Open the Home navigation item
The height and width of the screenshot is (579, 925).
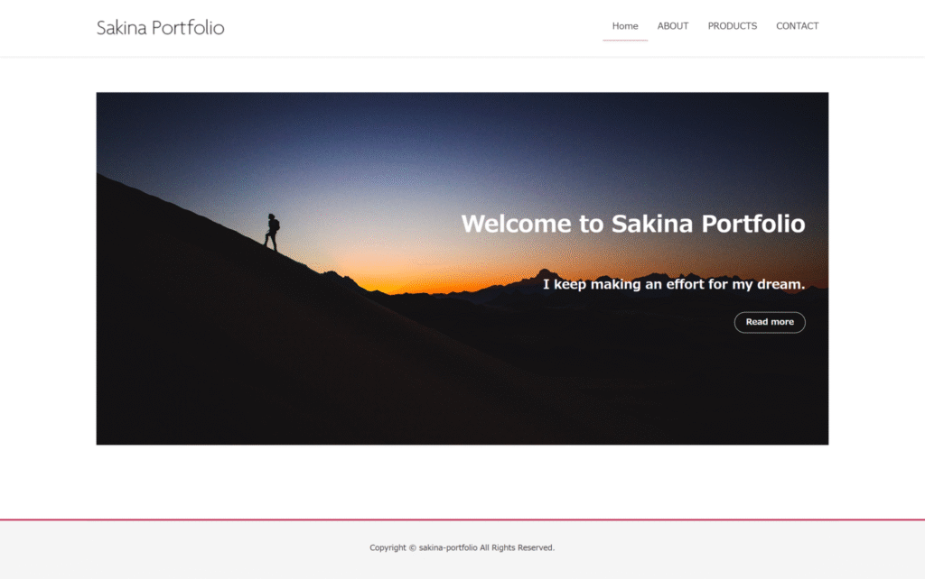point(625,26)
